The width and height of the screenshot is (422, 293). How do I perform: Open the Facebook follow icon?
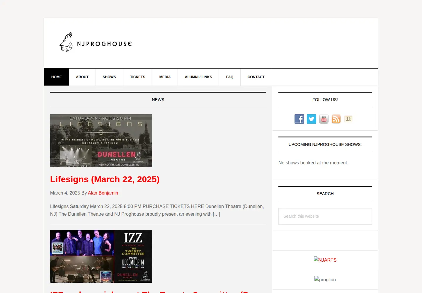(299, 119)
